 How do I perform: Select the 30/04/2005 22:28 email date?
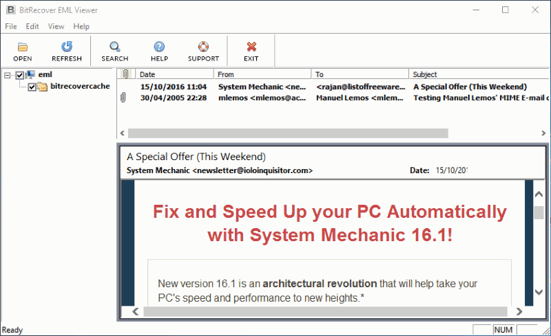pos(174,98)
